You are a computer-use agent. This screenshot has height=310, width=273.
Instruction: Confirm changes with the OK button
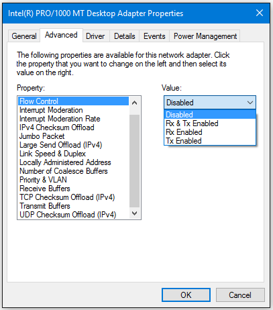point(186,295)
